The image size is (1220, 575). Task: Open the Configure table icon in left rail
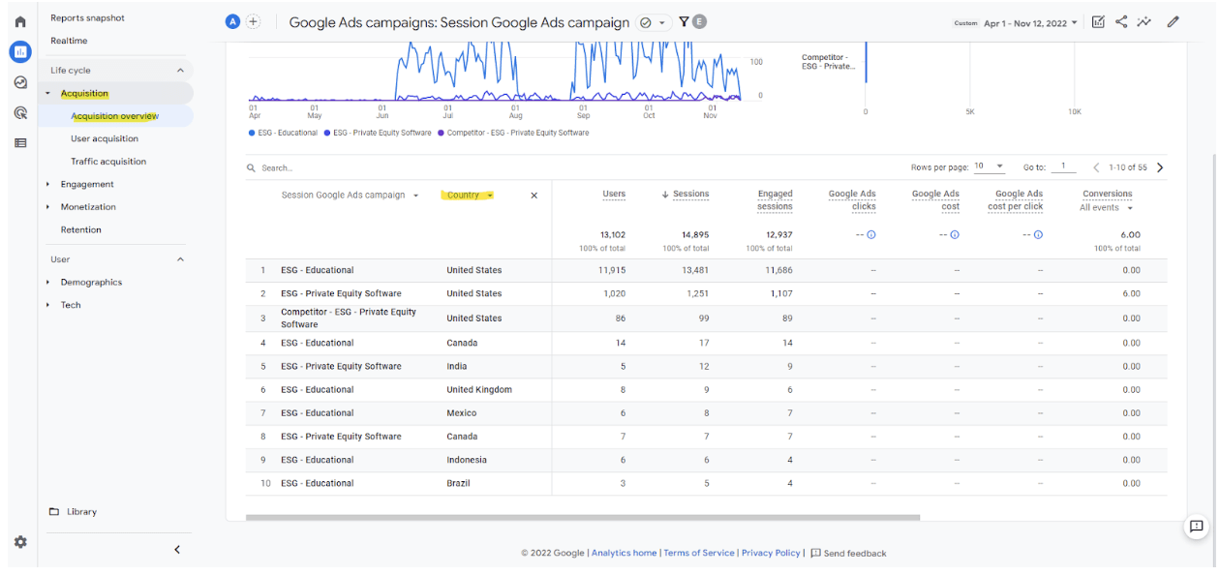coord(20,142)
